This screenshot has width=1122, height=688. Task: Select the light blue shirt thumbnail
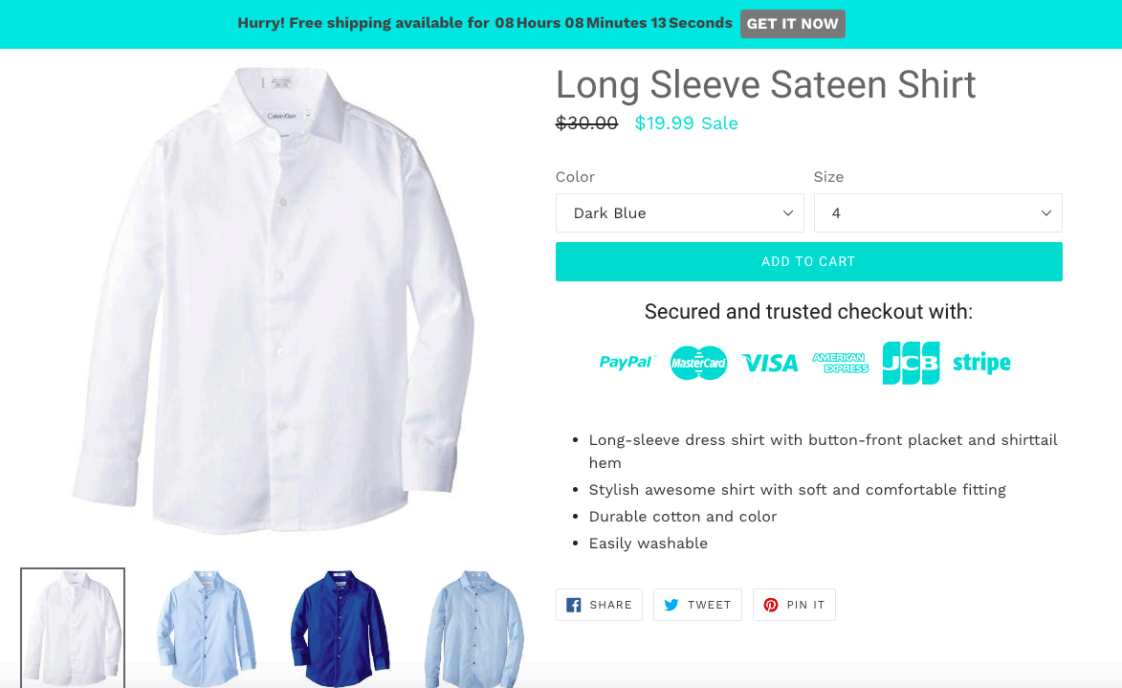(x=205, y=629)
